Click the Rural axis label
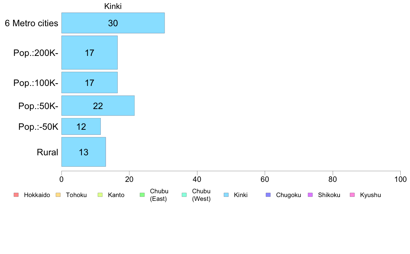This screenshot has height=254, width=410. coord(47,152)
